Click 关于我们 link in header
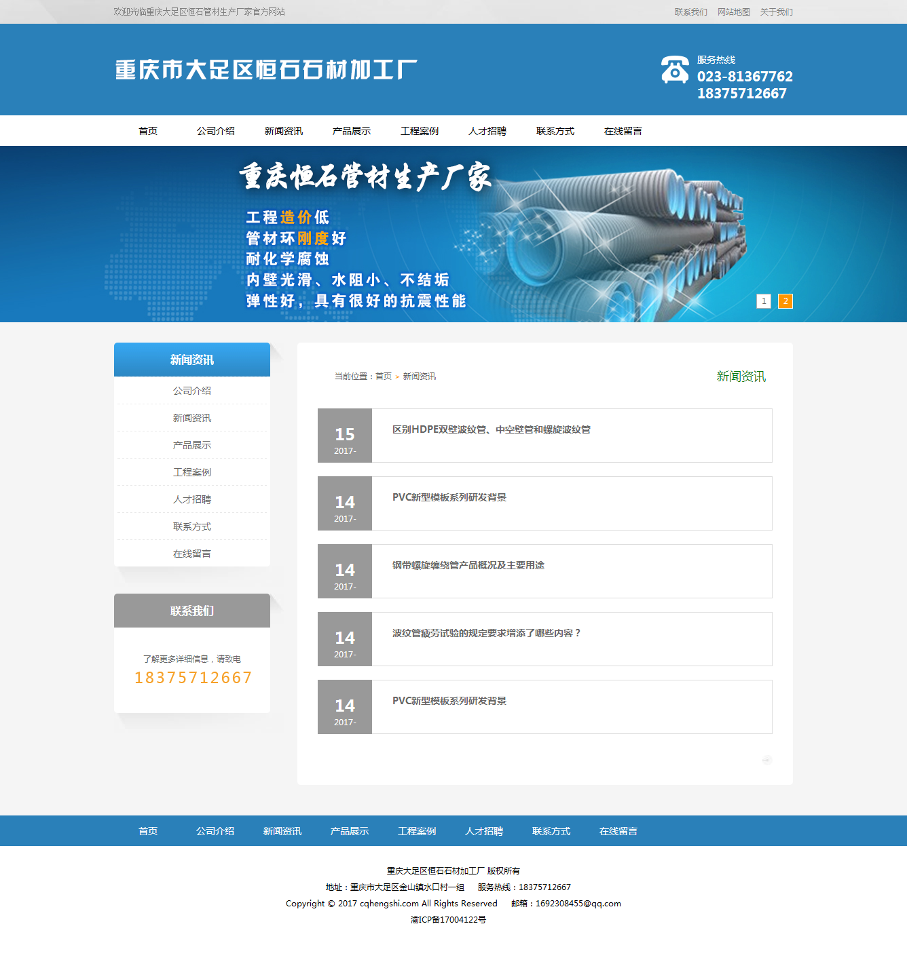 [776, 12]
